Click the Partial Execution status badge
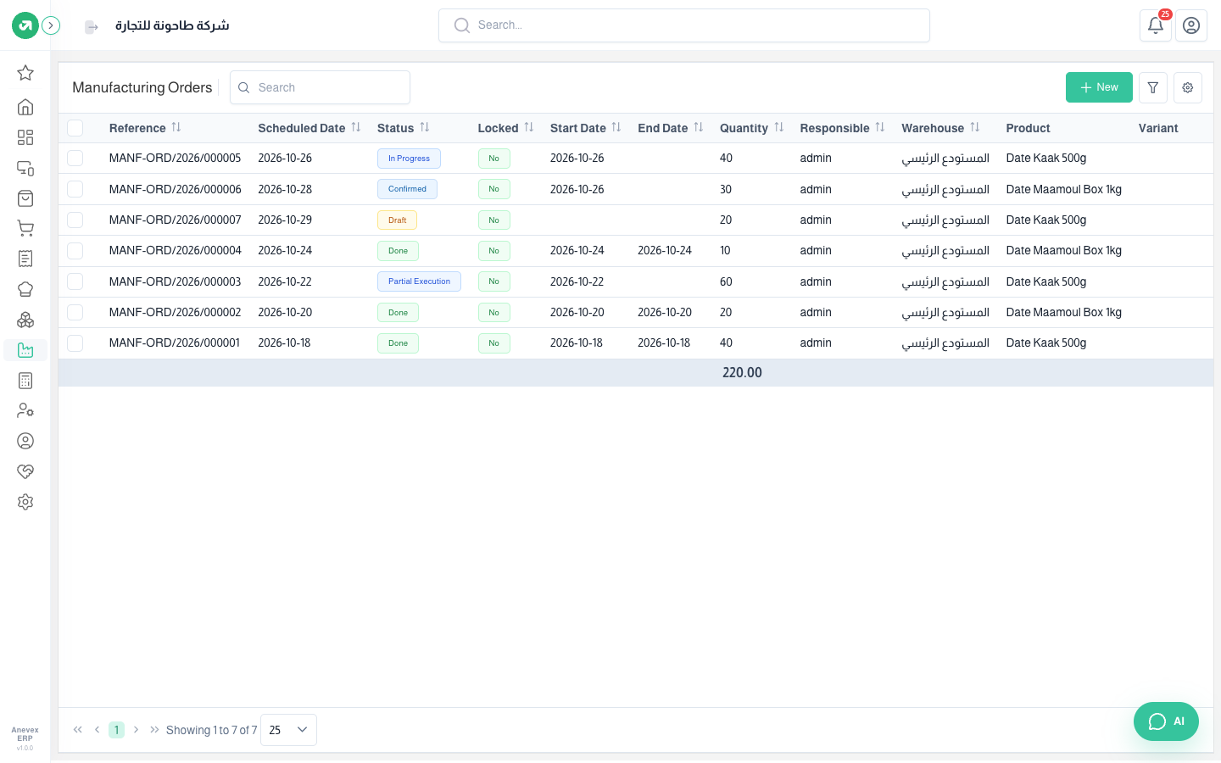 (x=419, y=281)
